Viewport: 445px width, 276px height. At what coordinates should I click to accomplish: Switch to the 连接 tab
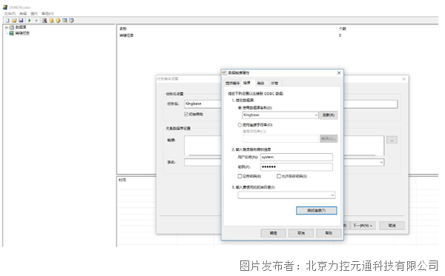247,83
